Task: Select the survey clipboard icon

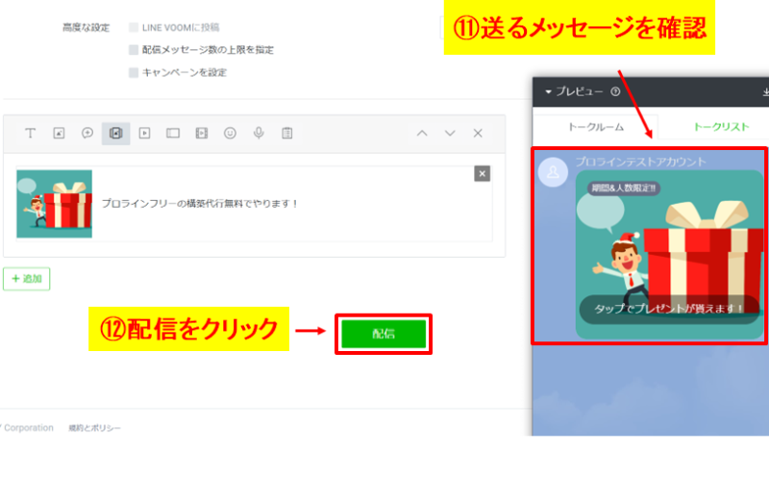Action: (286, 133)
